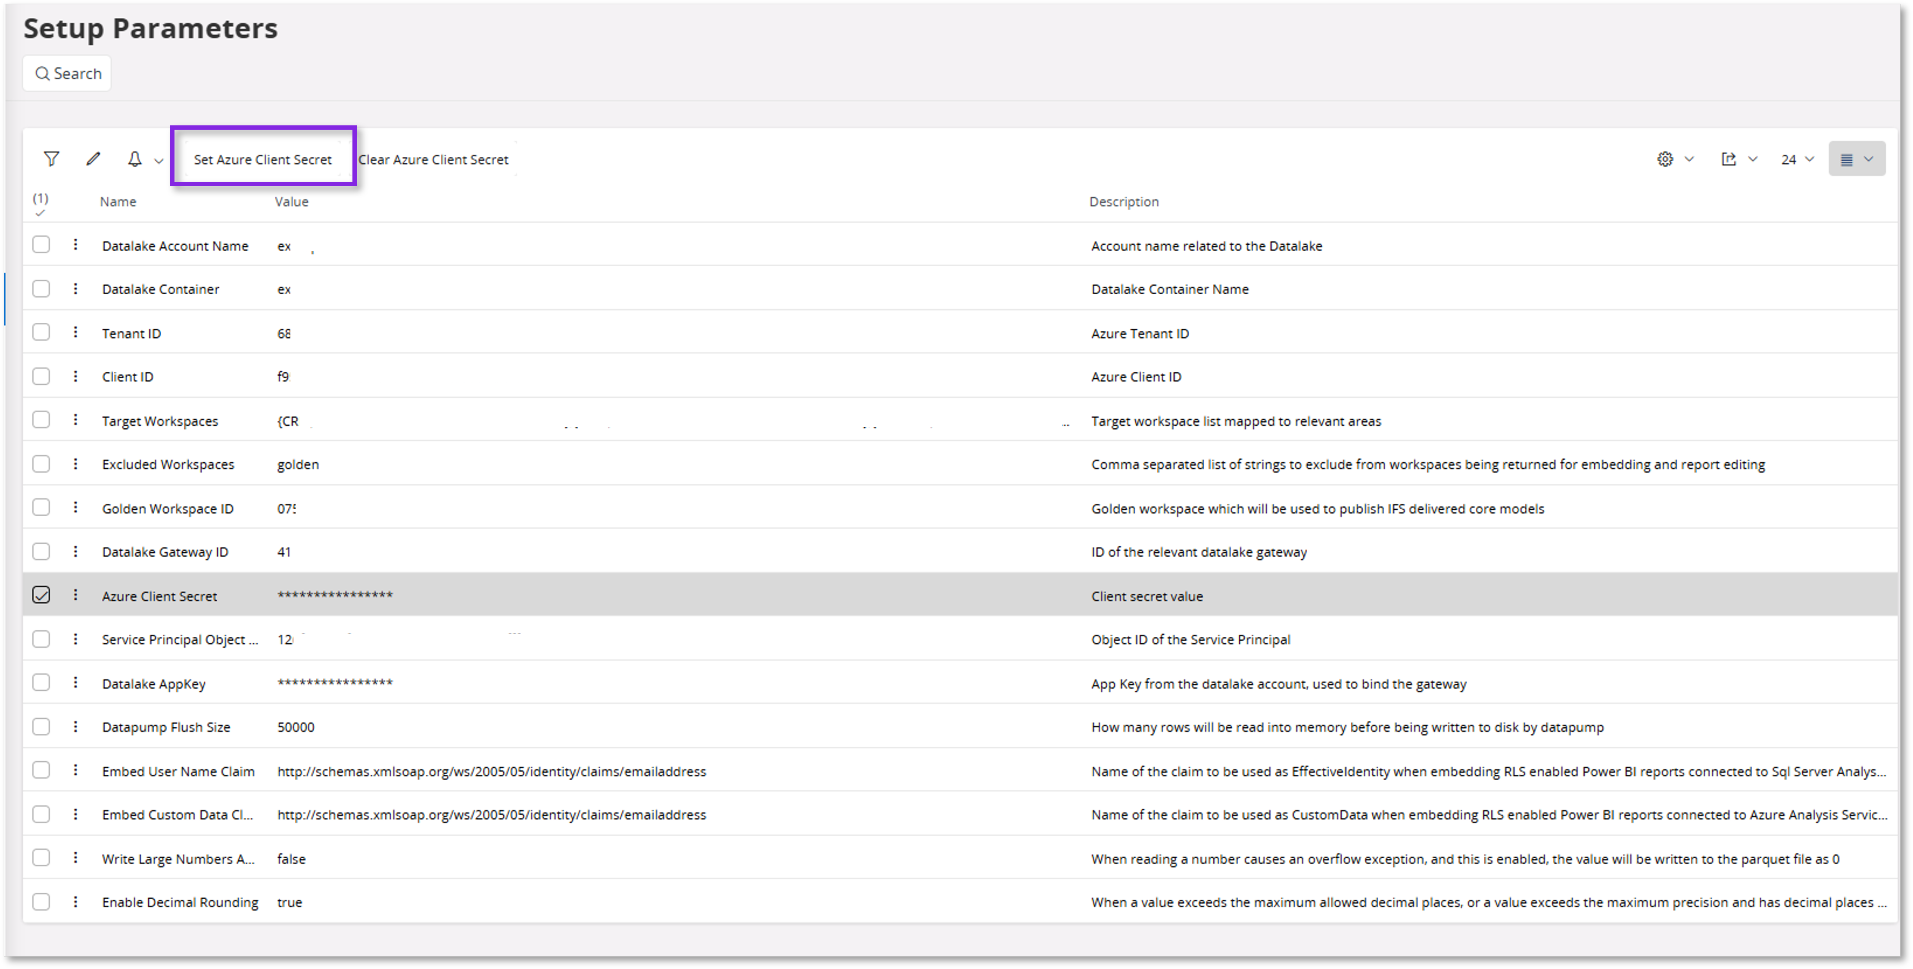This screenshot has height=969, width=1913.
Task: Open the gear settings icon
Action: (x=1665, y=159)
